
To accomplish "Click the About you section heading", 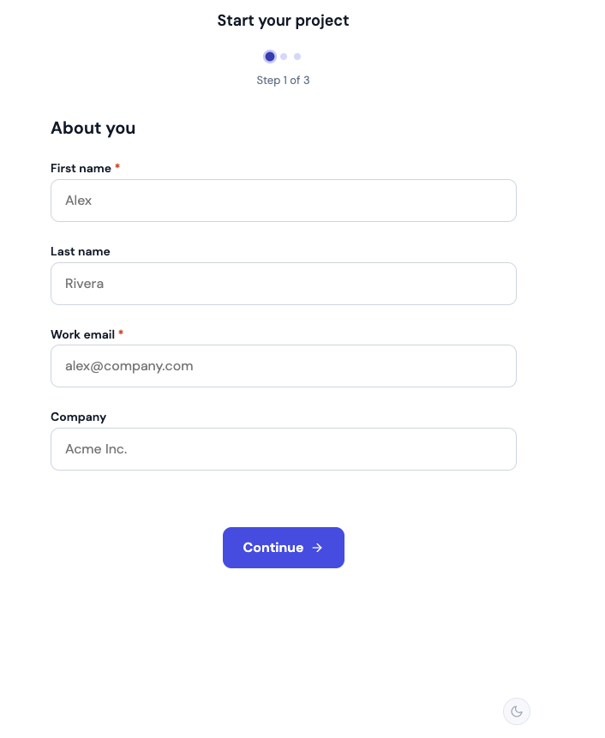I will point(93,128).
